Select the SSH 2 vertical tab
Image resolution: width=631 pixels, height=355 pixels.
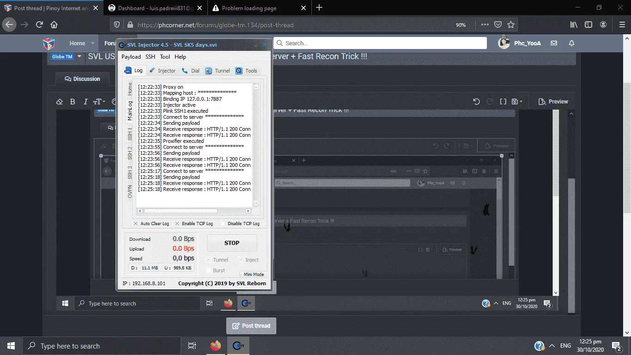(130, 153)
